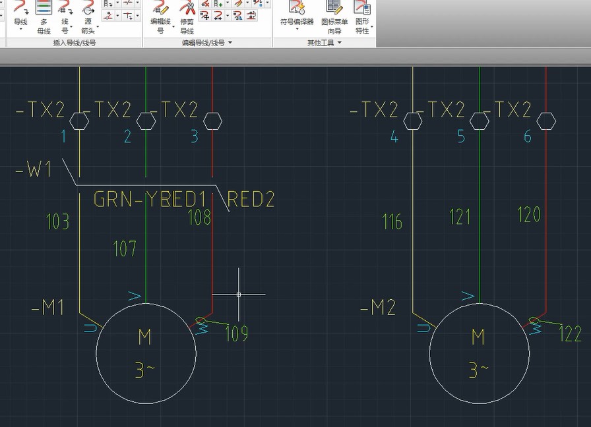
Task: Click the 编辑线号 (Edit Wire Number) icon
Action: [x=160, y=9]
